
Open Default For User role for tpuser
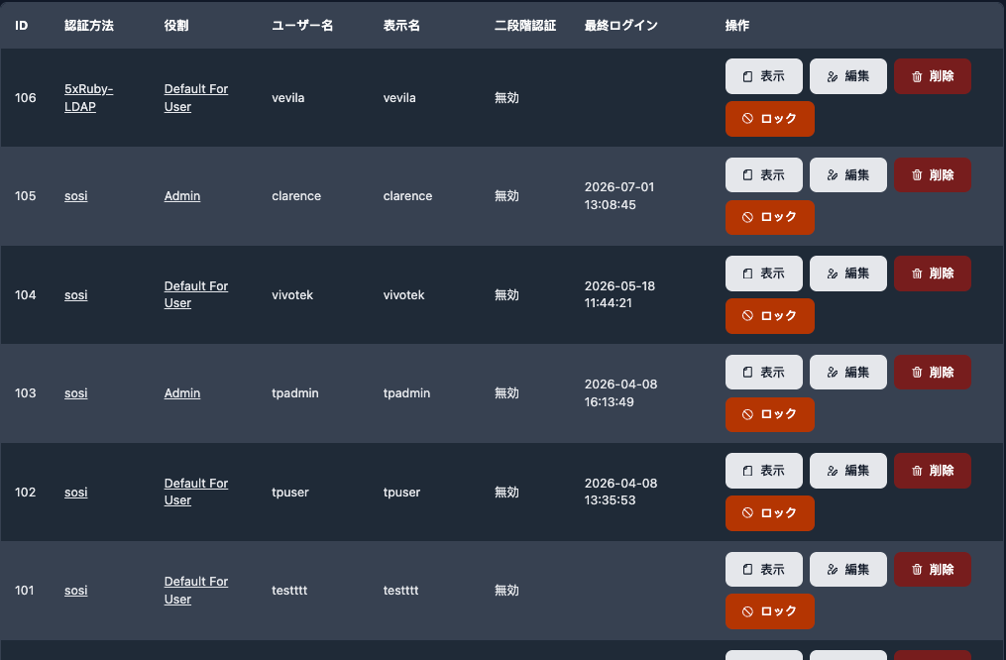click(195, 492)
